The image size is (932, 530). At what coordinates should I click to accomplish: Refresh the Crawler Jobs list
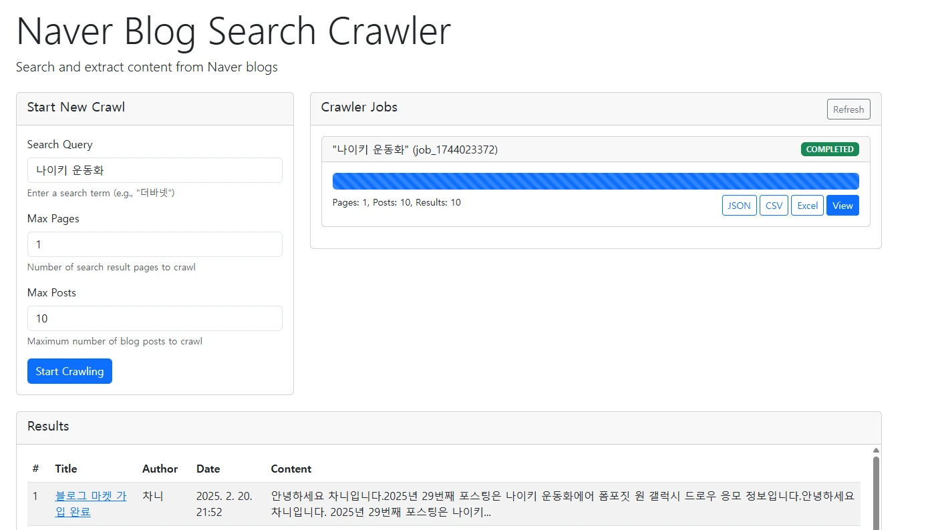848,109
